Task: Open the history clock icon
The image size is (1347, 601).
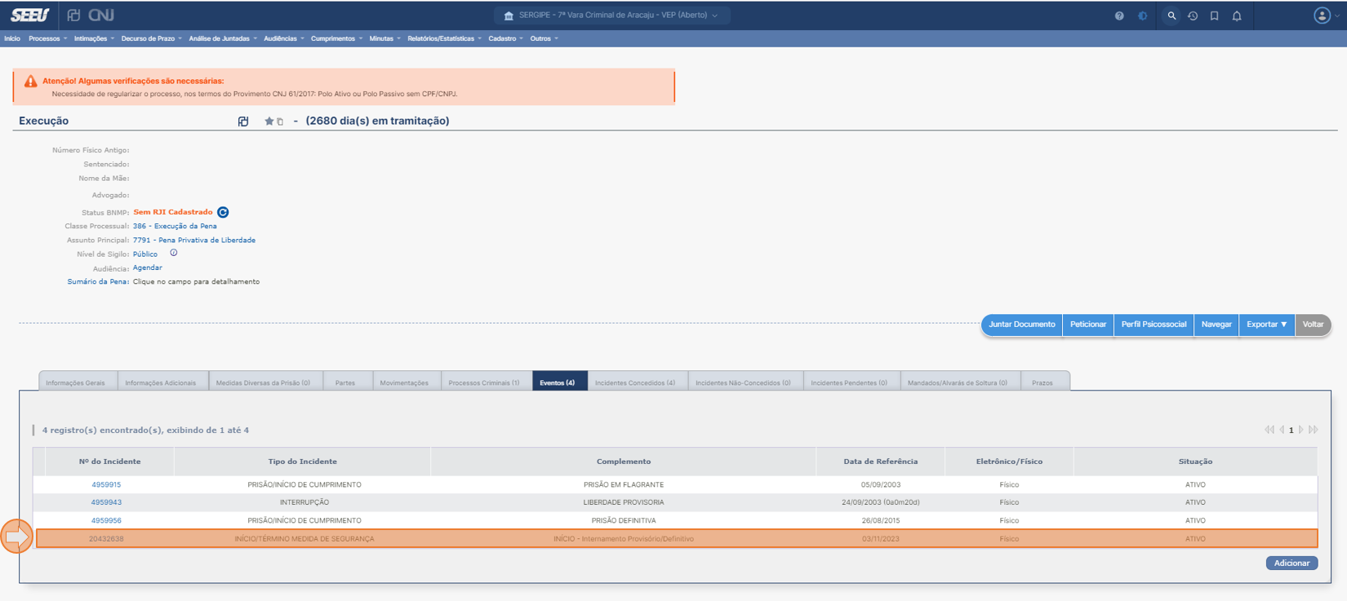Action: tap(1193, 15)
